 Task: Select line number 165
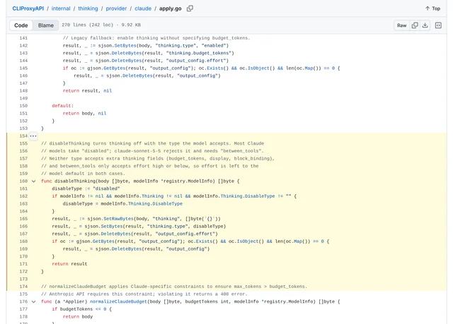[x=23, y=219]
